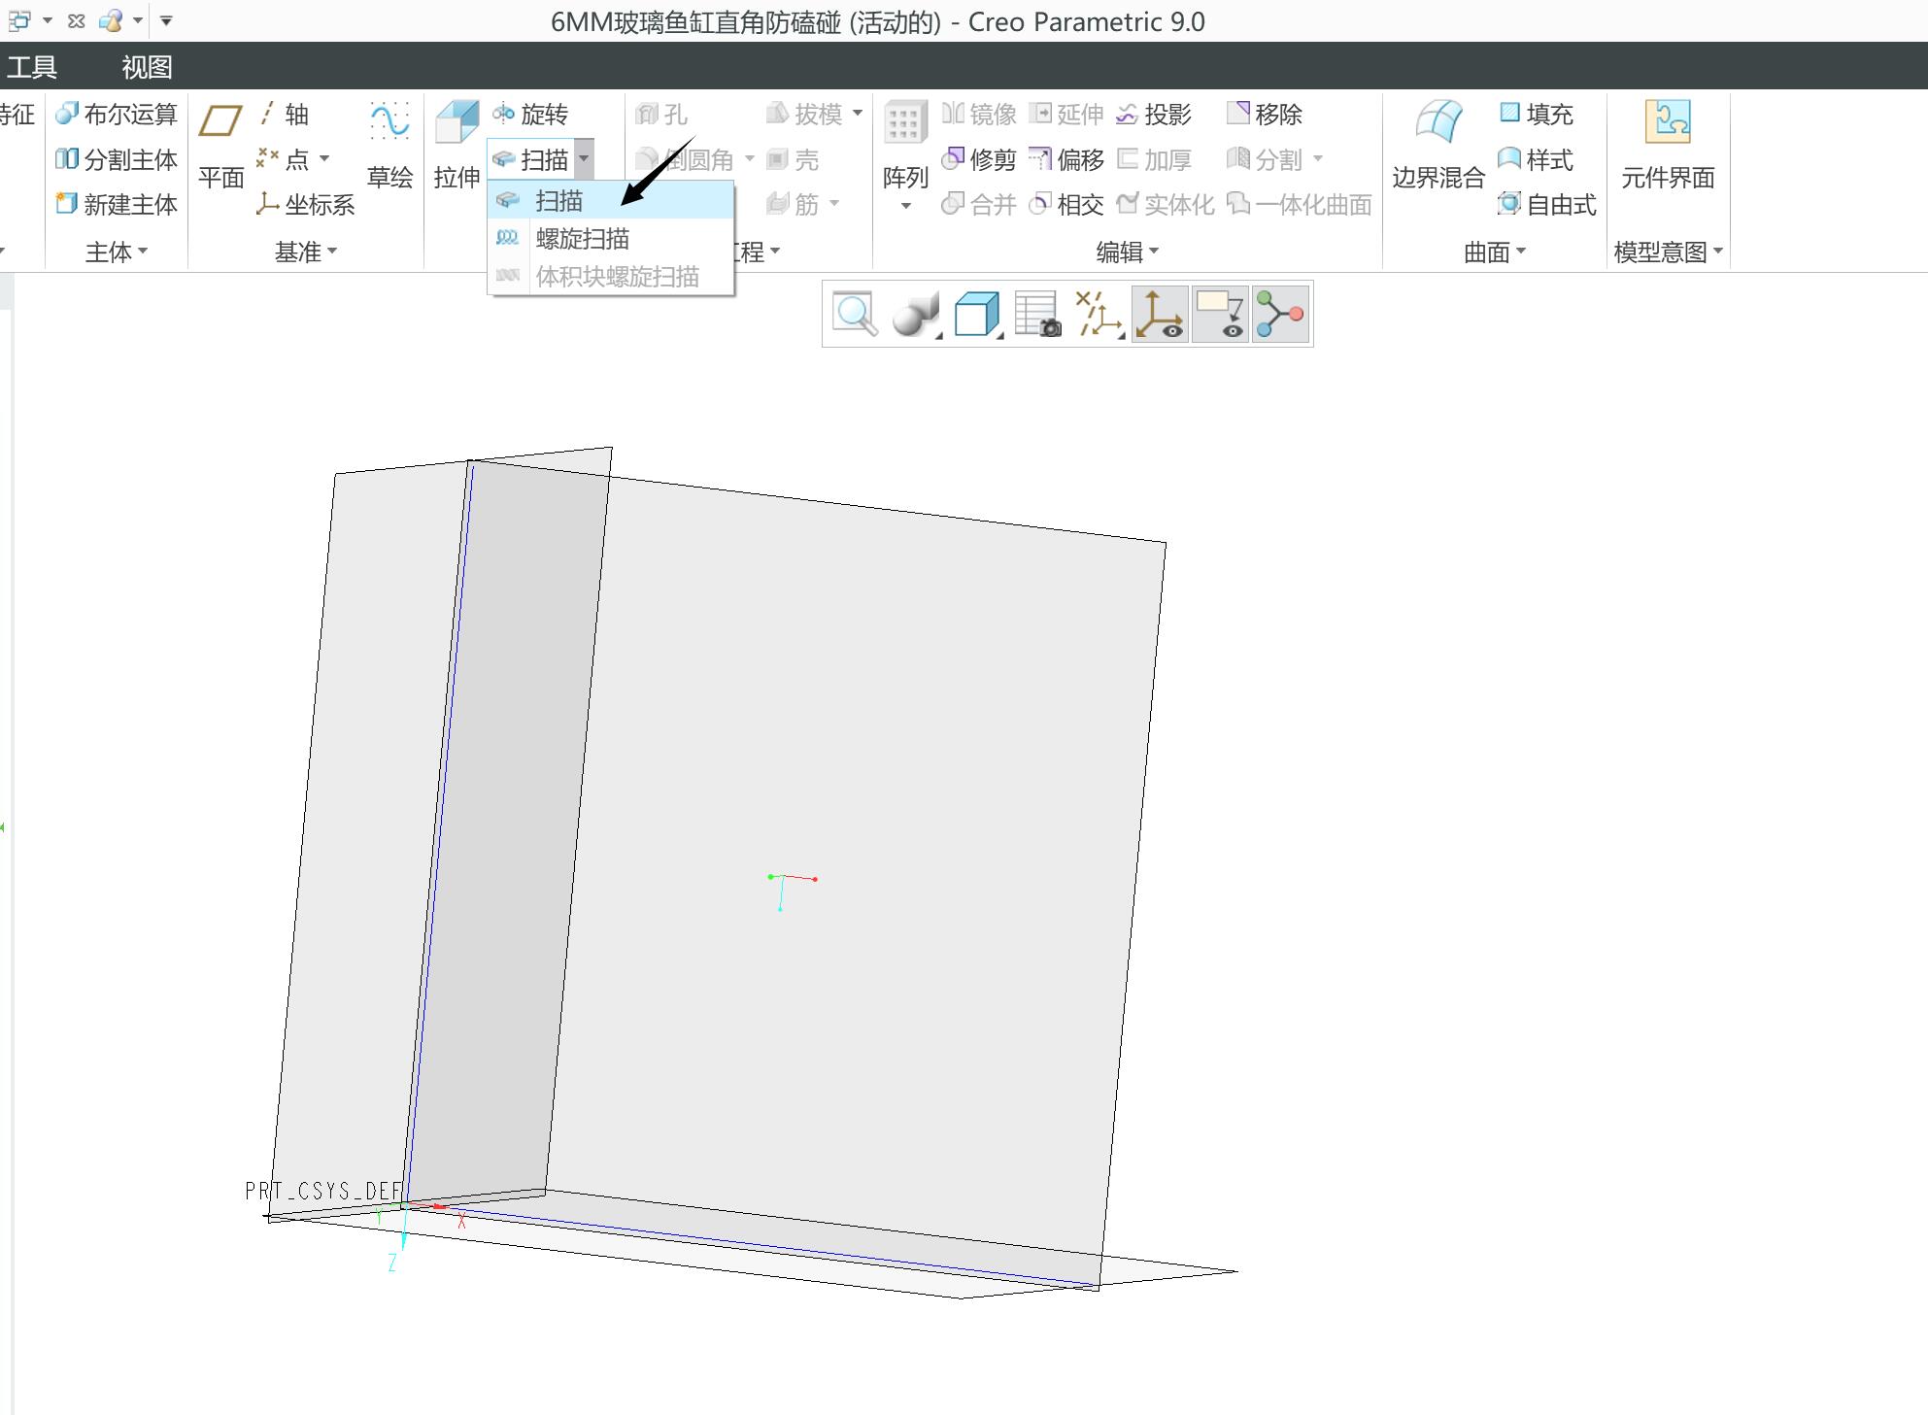
Task: Switch to the 视图 ribbon tab
Action: 147,67
